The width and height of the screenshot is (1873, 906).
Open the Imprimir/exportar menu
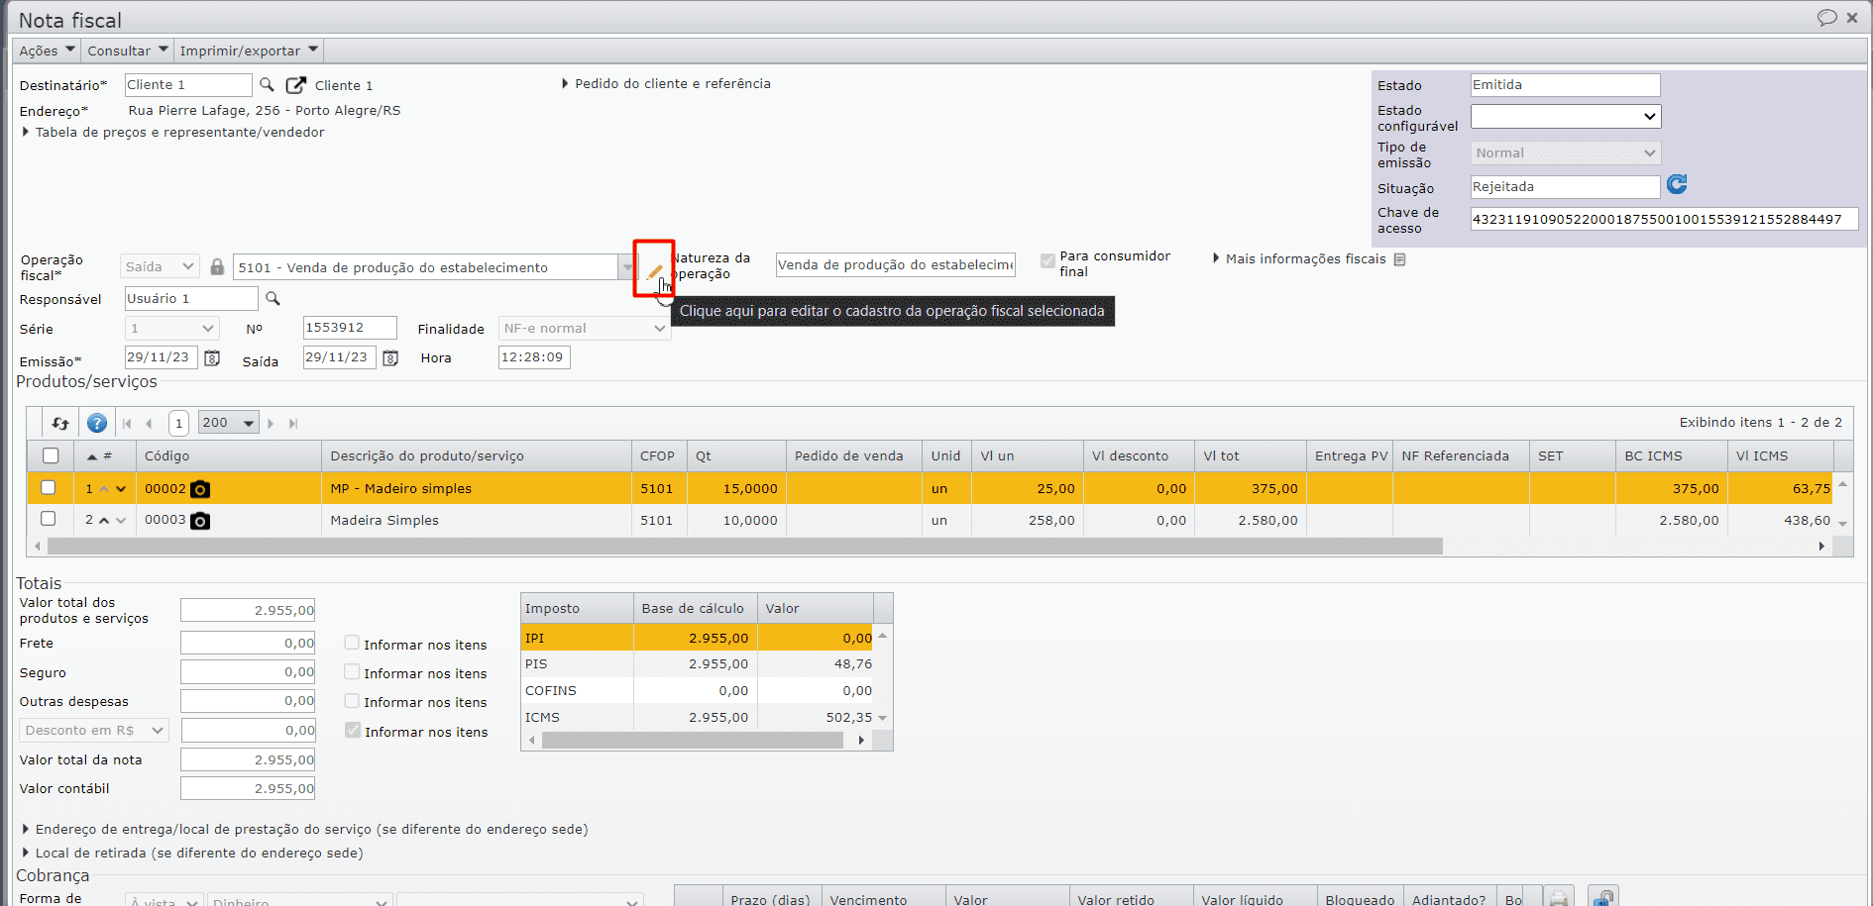click(x=249, y=50)
